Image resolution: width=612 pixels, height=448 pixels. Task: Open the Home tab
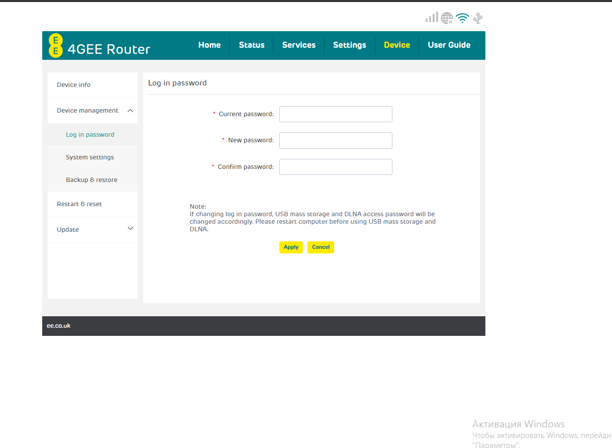pos(209,45)
